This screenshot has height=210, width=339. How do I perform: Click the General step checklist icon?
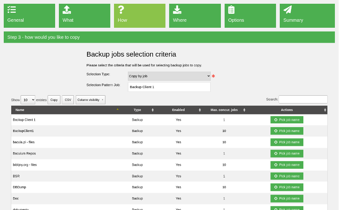12,10
